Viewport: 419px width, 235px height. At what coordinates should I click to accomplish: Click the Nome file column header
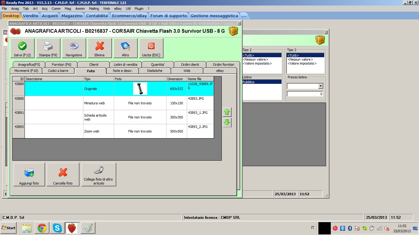point(200,79)
